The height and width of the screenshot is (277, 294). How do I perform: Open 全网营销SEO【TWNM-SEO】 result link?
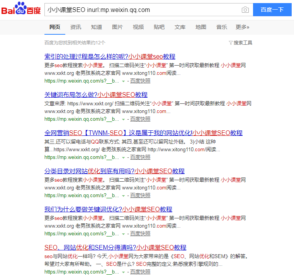143,133
